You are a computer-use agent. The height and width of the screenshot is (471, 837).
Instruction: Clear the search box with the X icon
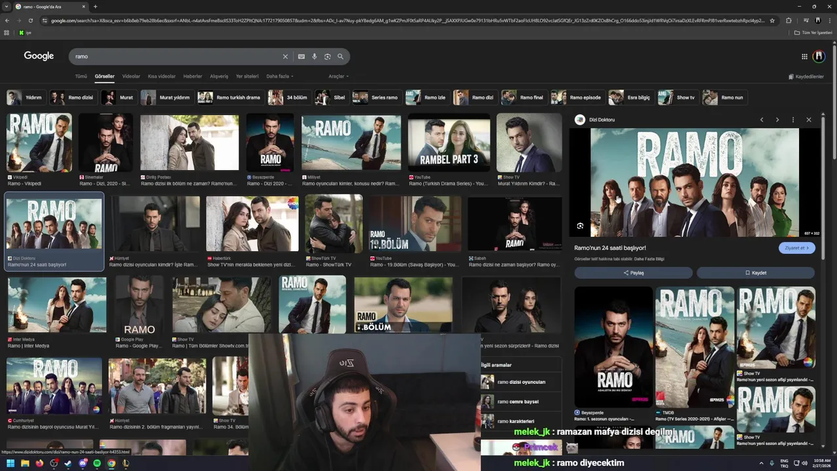[x=285, y=56]
